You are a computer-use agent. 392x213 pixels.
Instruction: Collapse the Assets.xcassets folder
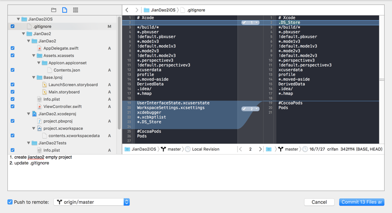pyautogui.click(x=33, y=55)
